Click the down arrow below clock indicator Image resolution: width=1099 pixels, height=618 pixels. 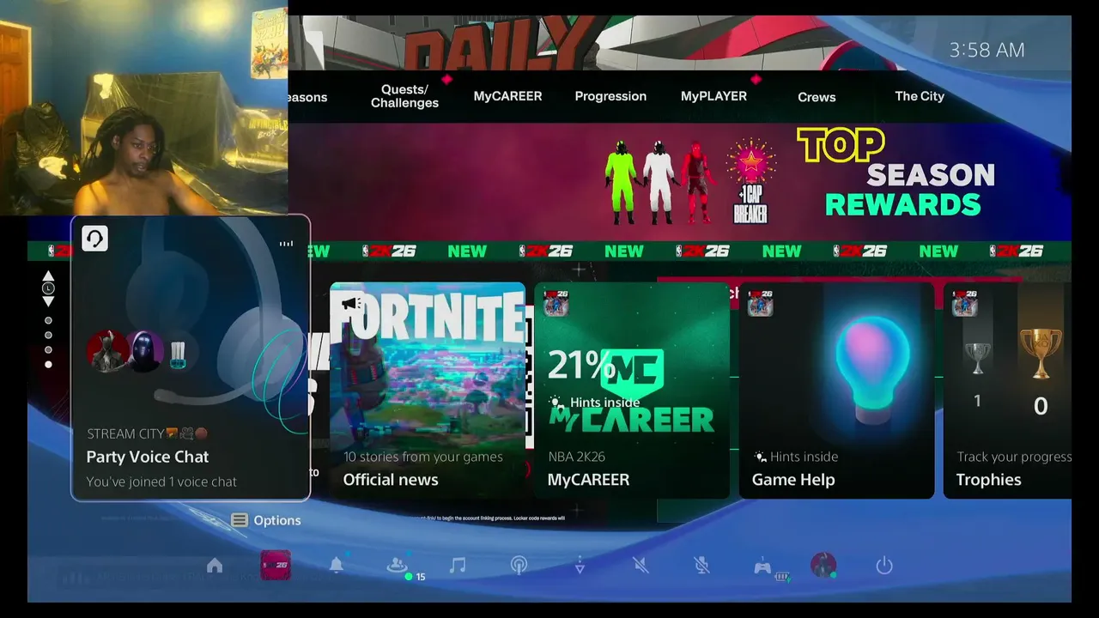pyautogui.click(x=48, y=301)
